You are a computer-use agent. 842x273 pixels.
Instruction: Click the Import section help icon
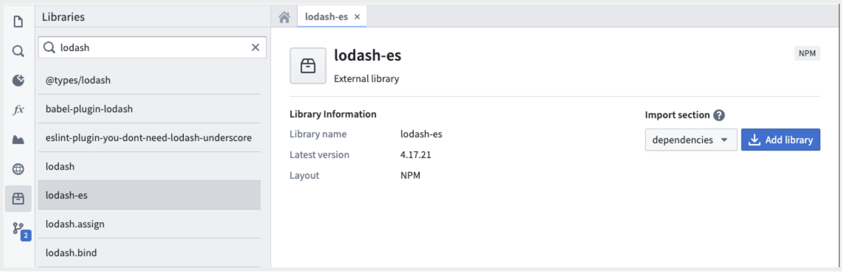click(x=719, y=115)
